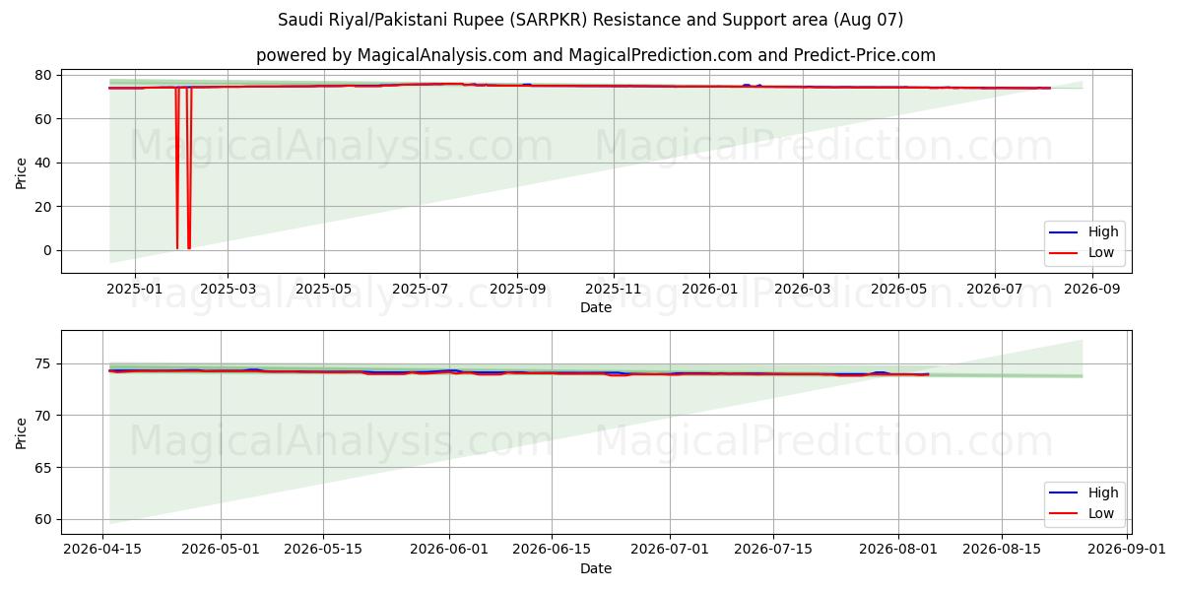1182x591 pixels.
Task: Click the blue High line swatch, top legend
Action: coord(1065,232)
